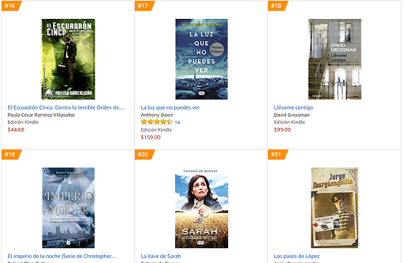Image resolution: width=406 pixels, height=263 pixels.
Task: Click author Paulo César Ramírez Villaseñor
Action: coord(41,115)
